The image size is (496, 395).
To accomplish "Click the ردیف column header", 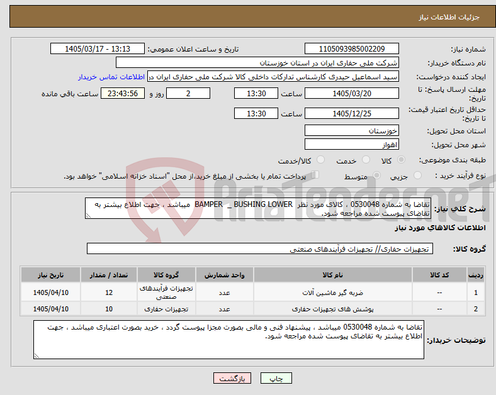I will 476,275.
